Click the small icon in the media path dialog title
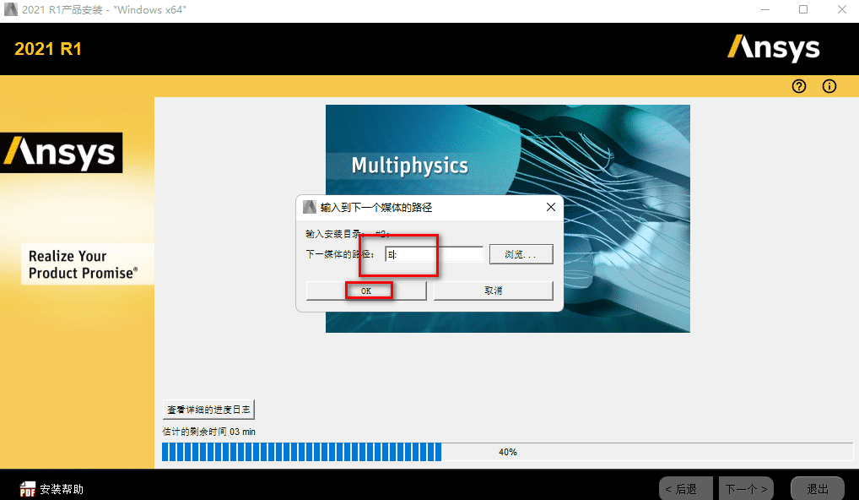The image size is (859, 500). coord(309,207)
